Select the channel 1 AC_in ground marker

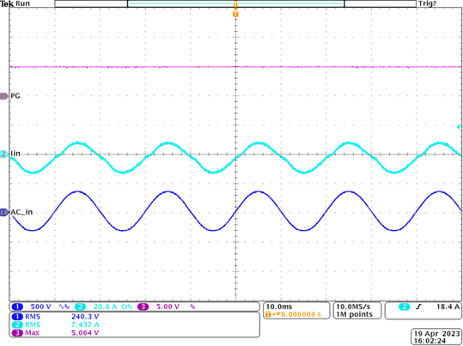point(3,212)
